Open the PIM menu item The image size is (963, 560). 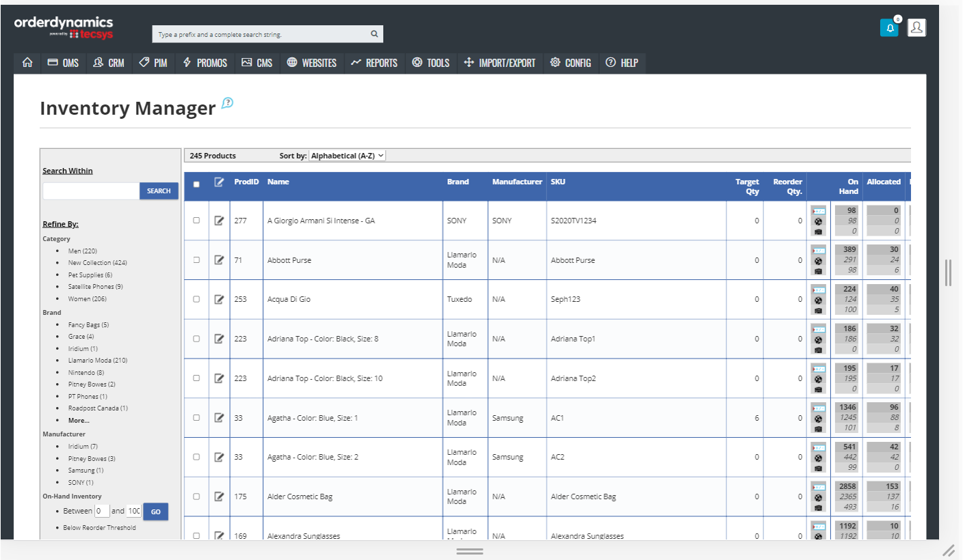pos(154,62)
